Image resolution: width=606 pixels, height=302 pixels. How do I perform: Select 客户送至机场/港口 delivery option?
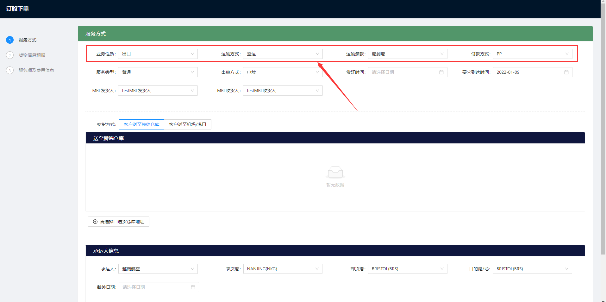coord(188,124)
